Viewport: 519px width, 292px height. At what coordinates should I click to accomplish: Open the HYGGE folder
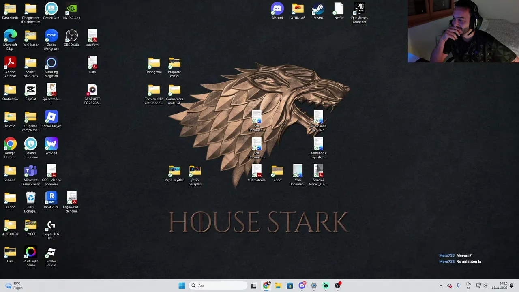tap(31, 228)
